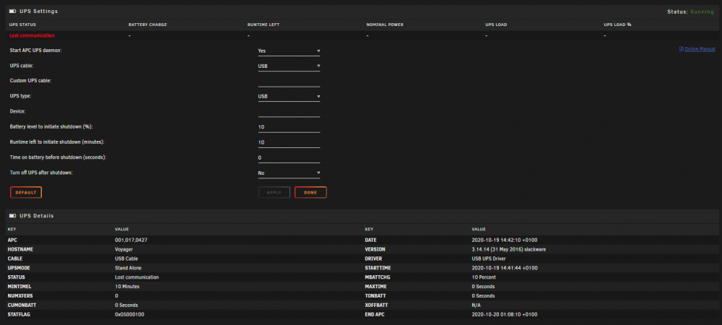Click the XOFFBATT value N/A
The height and width of the screenshot is (325, 722).
[476, 305]
